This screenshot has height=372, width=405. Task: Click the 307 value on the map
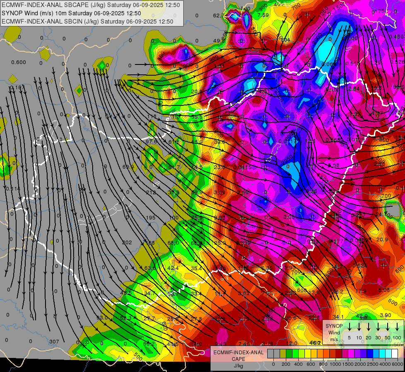[54, 341]
